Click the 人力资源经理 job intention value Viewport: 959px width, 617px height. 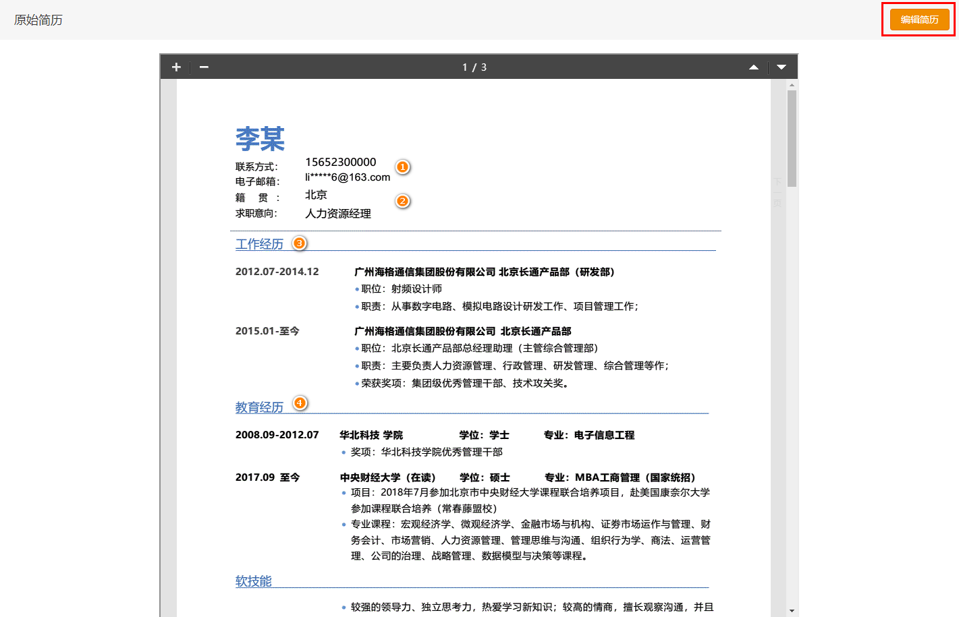pyautogui.click(x=338, y=214)
